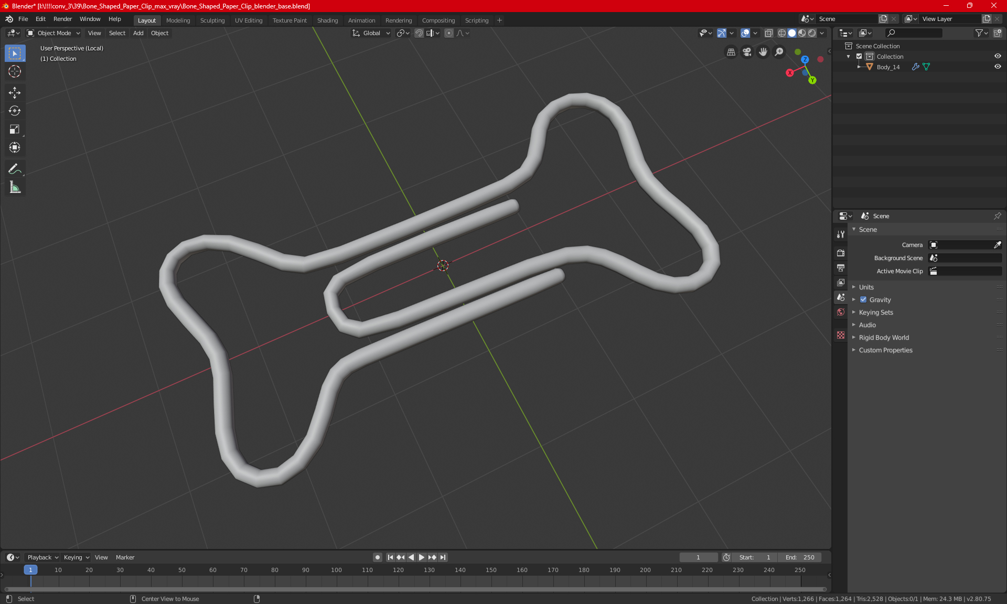Open the Object Mode dropdown
The width and height of the screenshot is (1007, 604).
[x=53, y=33]
